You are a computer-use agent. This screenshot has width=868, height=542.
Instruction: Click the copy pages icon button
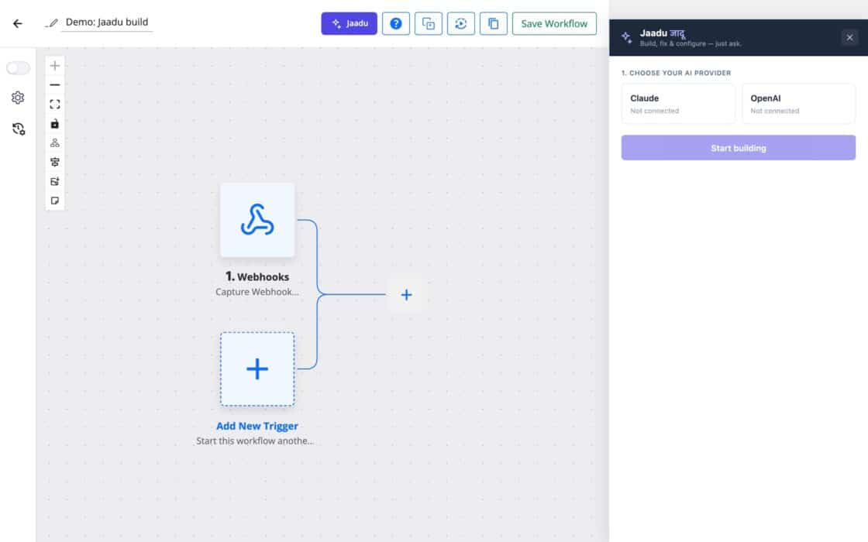(x=493, y=23)
